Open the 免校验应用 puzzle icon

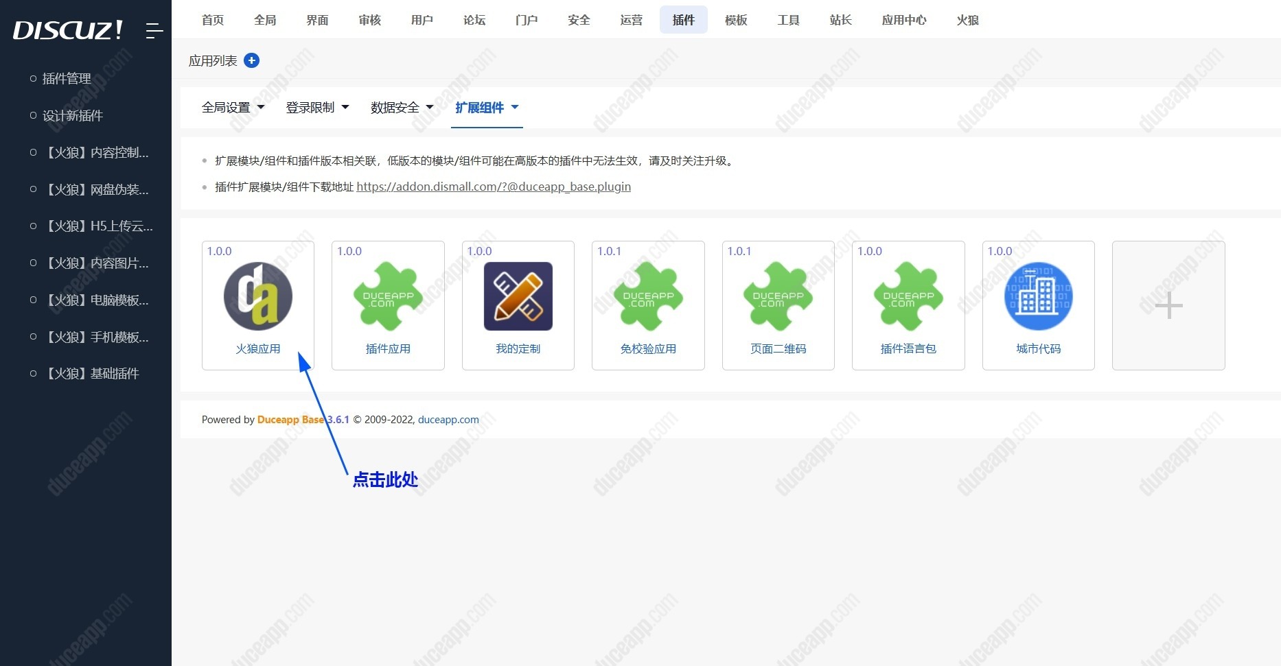click(648, 296)
